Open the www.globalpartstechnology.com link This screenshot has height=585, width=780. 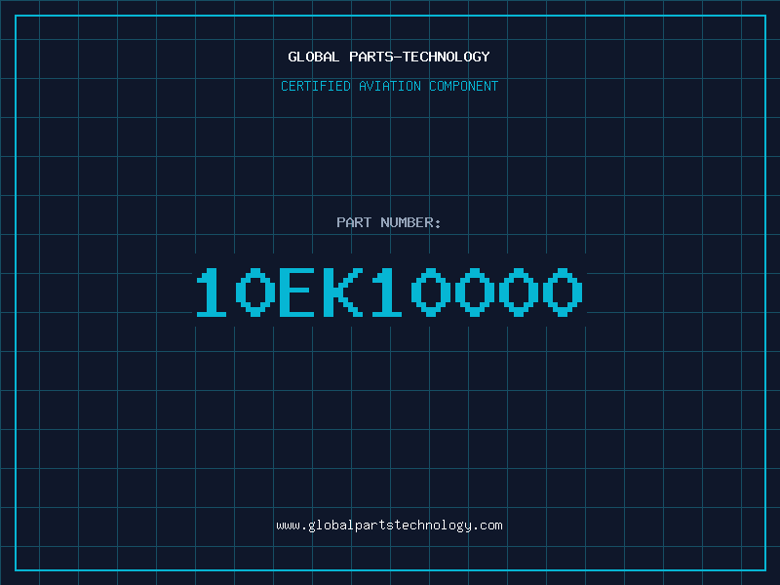389,526
